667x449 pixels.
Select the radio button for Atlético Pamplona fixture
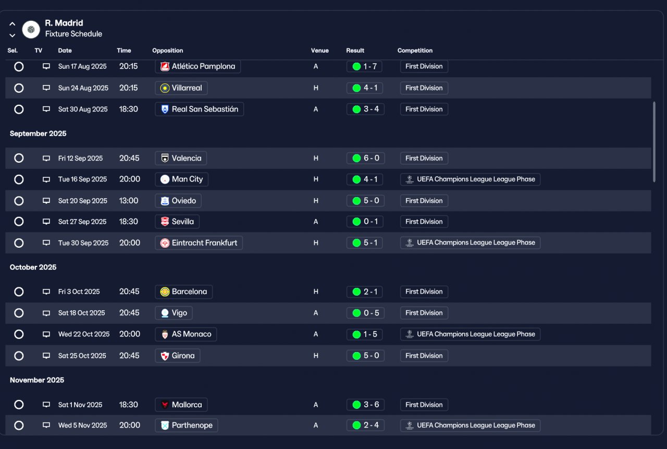(19, 67)
